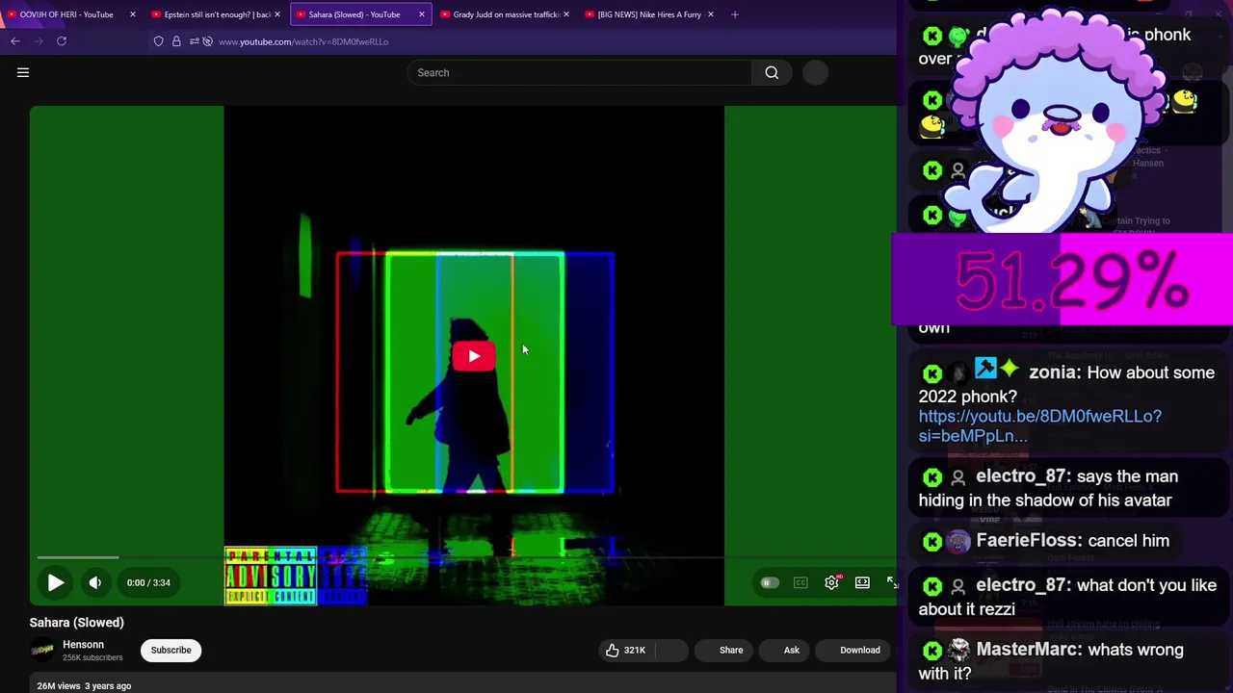The height and width of the screenshot is (693, 1233).
Task: Click the blocked autoplay icon in the address bar
Action: point(207,41)
